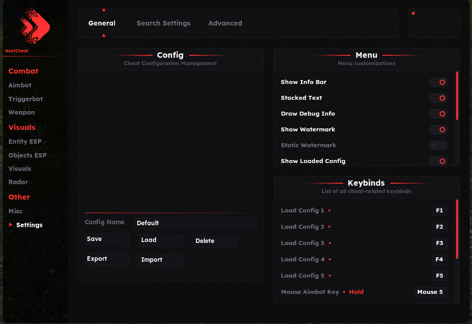
Task: Click red dot beside Load Config 3
Action: [x=329, y=243]
